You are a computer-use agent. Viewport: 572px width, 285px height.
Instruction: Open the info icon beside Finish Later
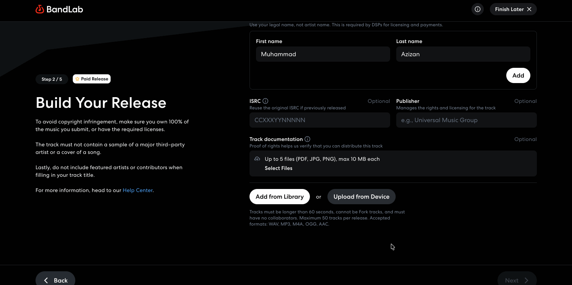coord(478,9)
